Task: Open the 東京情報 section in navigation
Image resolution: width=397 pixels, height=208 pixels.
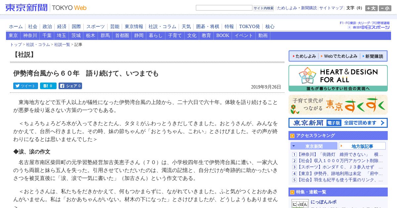Action: (x=134, y=26)
